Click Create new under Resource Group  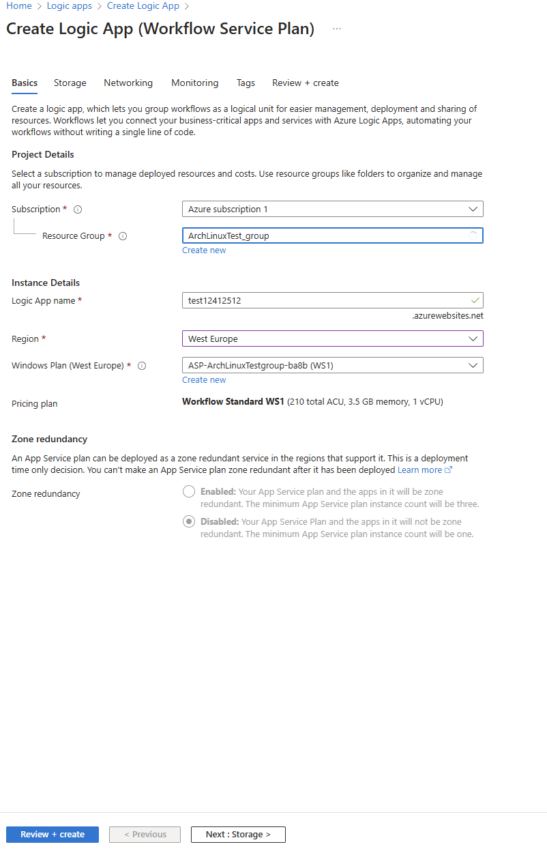pos(204,250)
